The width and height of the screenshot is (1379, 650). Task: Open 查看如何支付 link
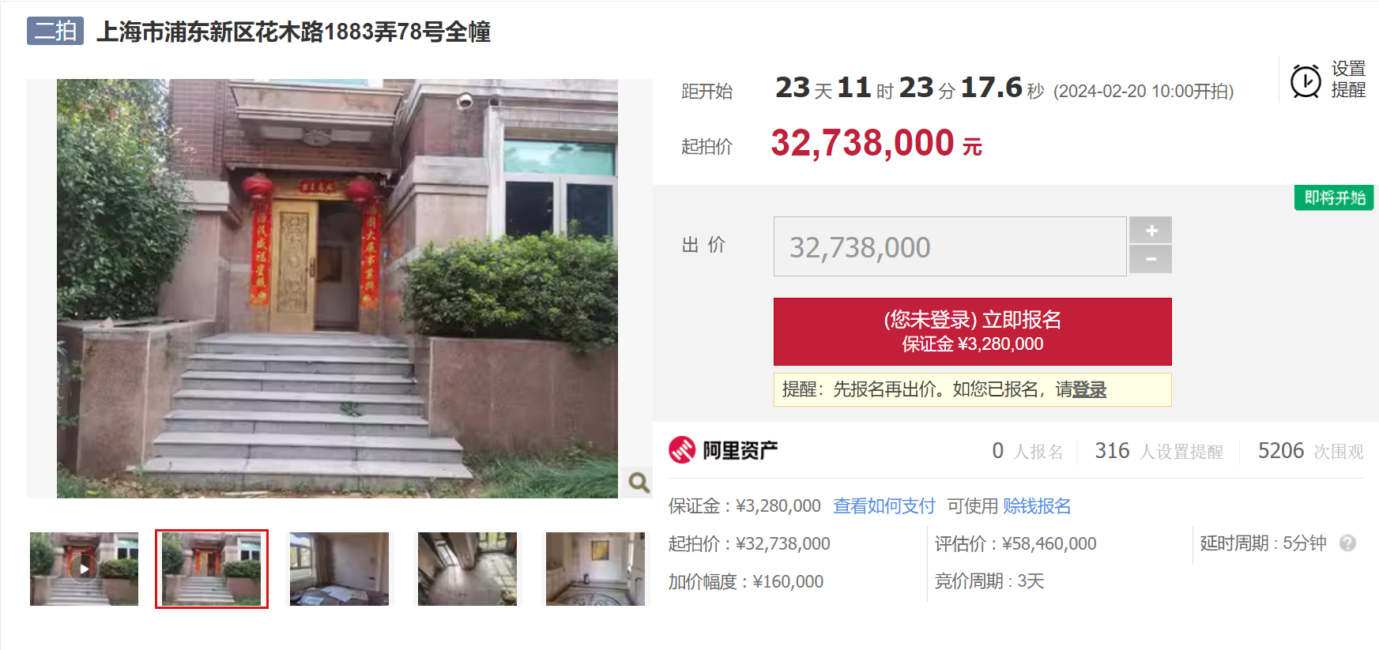tap(884, 505)
